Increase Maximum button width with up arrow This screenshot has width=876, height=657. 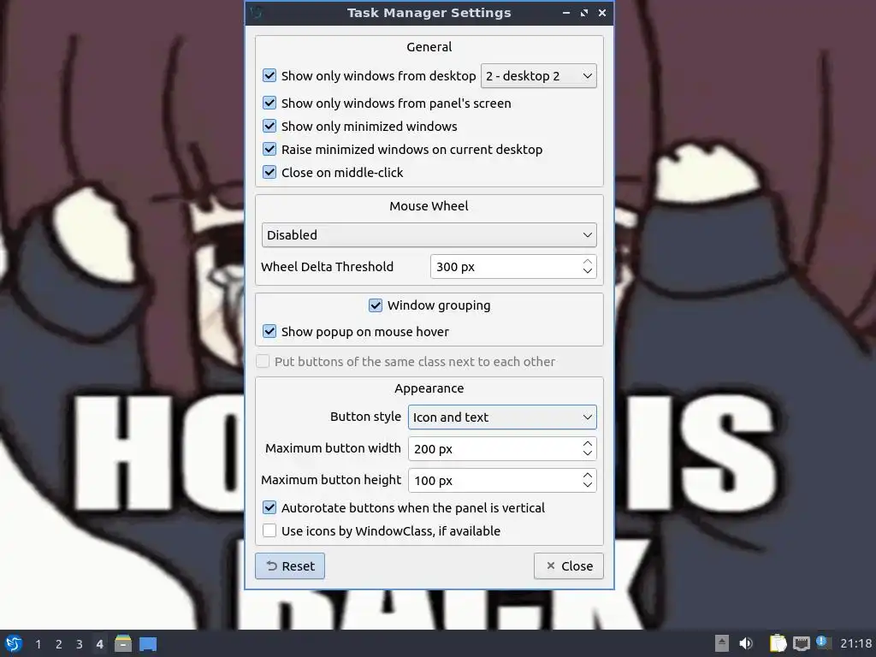pos(587,444)
